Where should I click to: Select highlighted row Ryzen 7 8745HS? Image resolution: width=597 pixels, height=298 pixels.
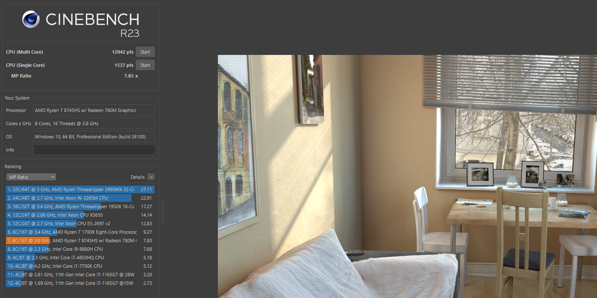(x=80, y=241)
